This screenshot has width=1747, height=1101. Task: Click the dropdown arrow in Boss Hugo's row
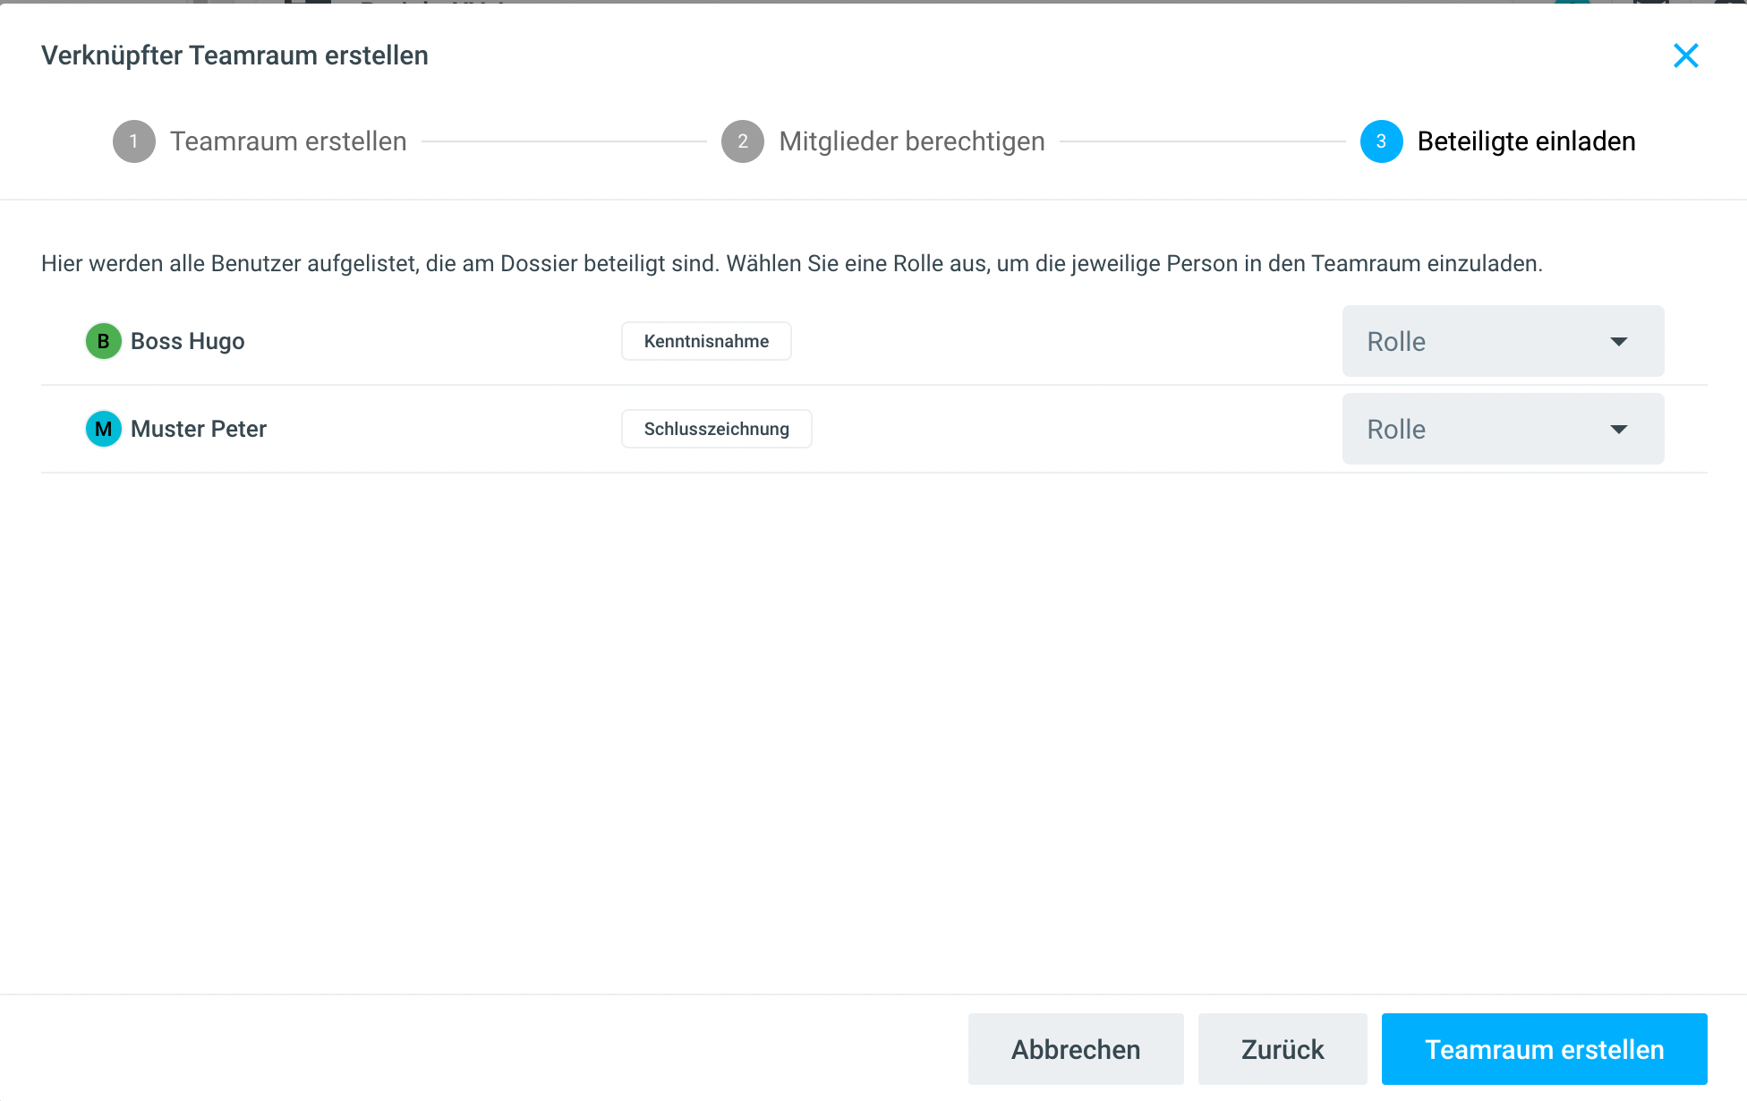(1618, 341)
